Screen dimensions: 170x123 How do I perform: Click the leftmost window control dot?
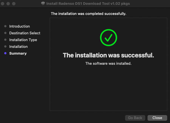tap(2, 4)
